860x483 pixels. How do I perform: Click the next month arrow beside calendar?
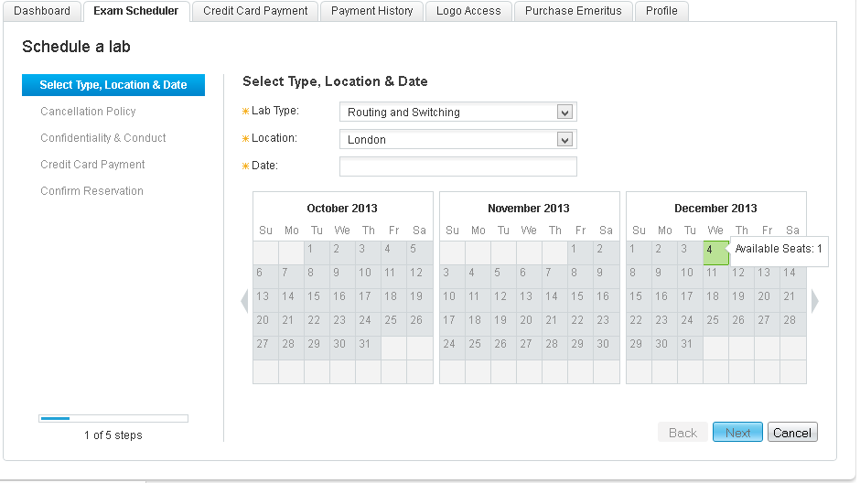coord(814,301)
